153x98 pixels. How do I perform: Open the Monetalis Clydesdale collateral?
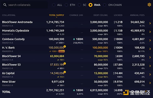tap(16, 31)
